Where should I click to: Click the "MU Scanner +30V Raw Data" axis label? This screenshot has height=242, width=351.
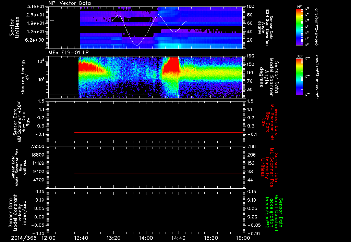[x=21, y=122]
